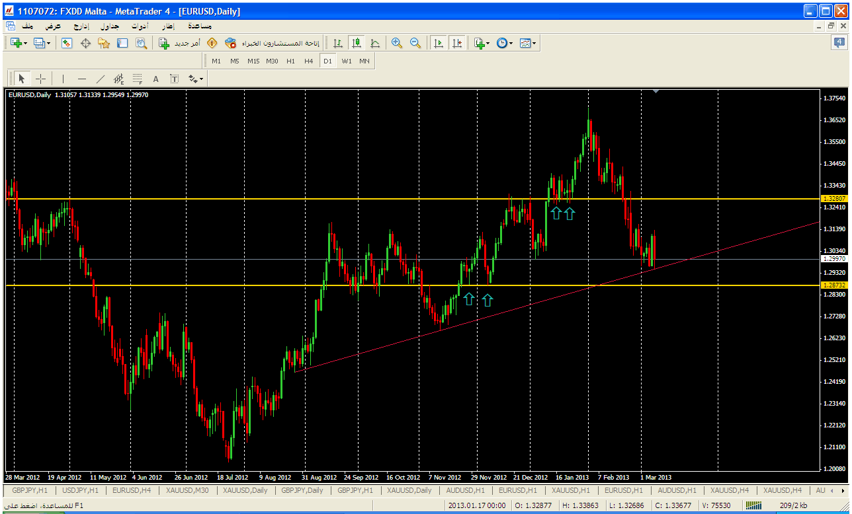Select the arrow cursor tool
The height and width of the screenshot is (514, 852).
(21, 79)
